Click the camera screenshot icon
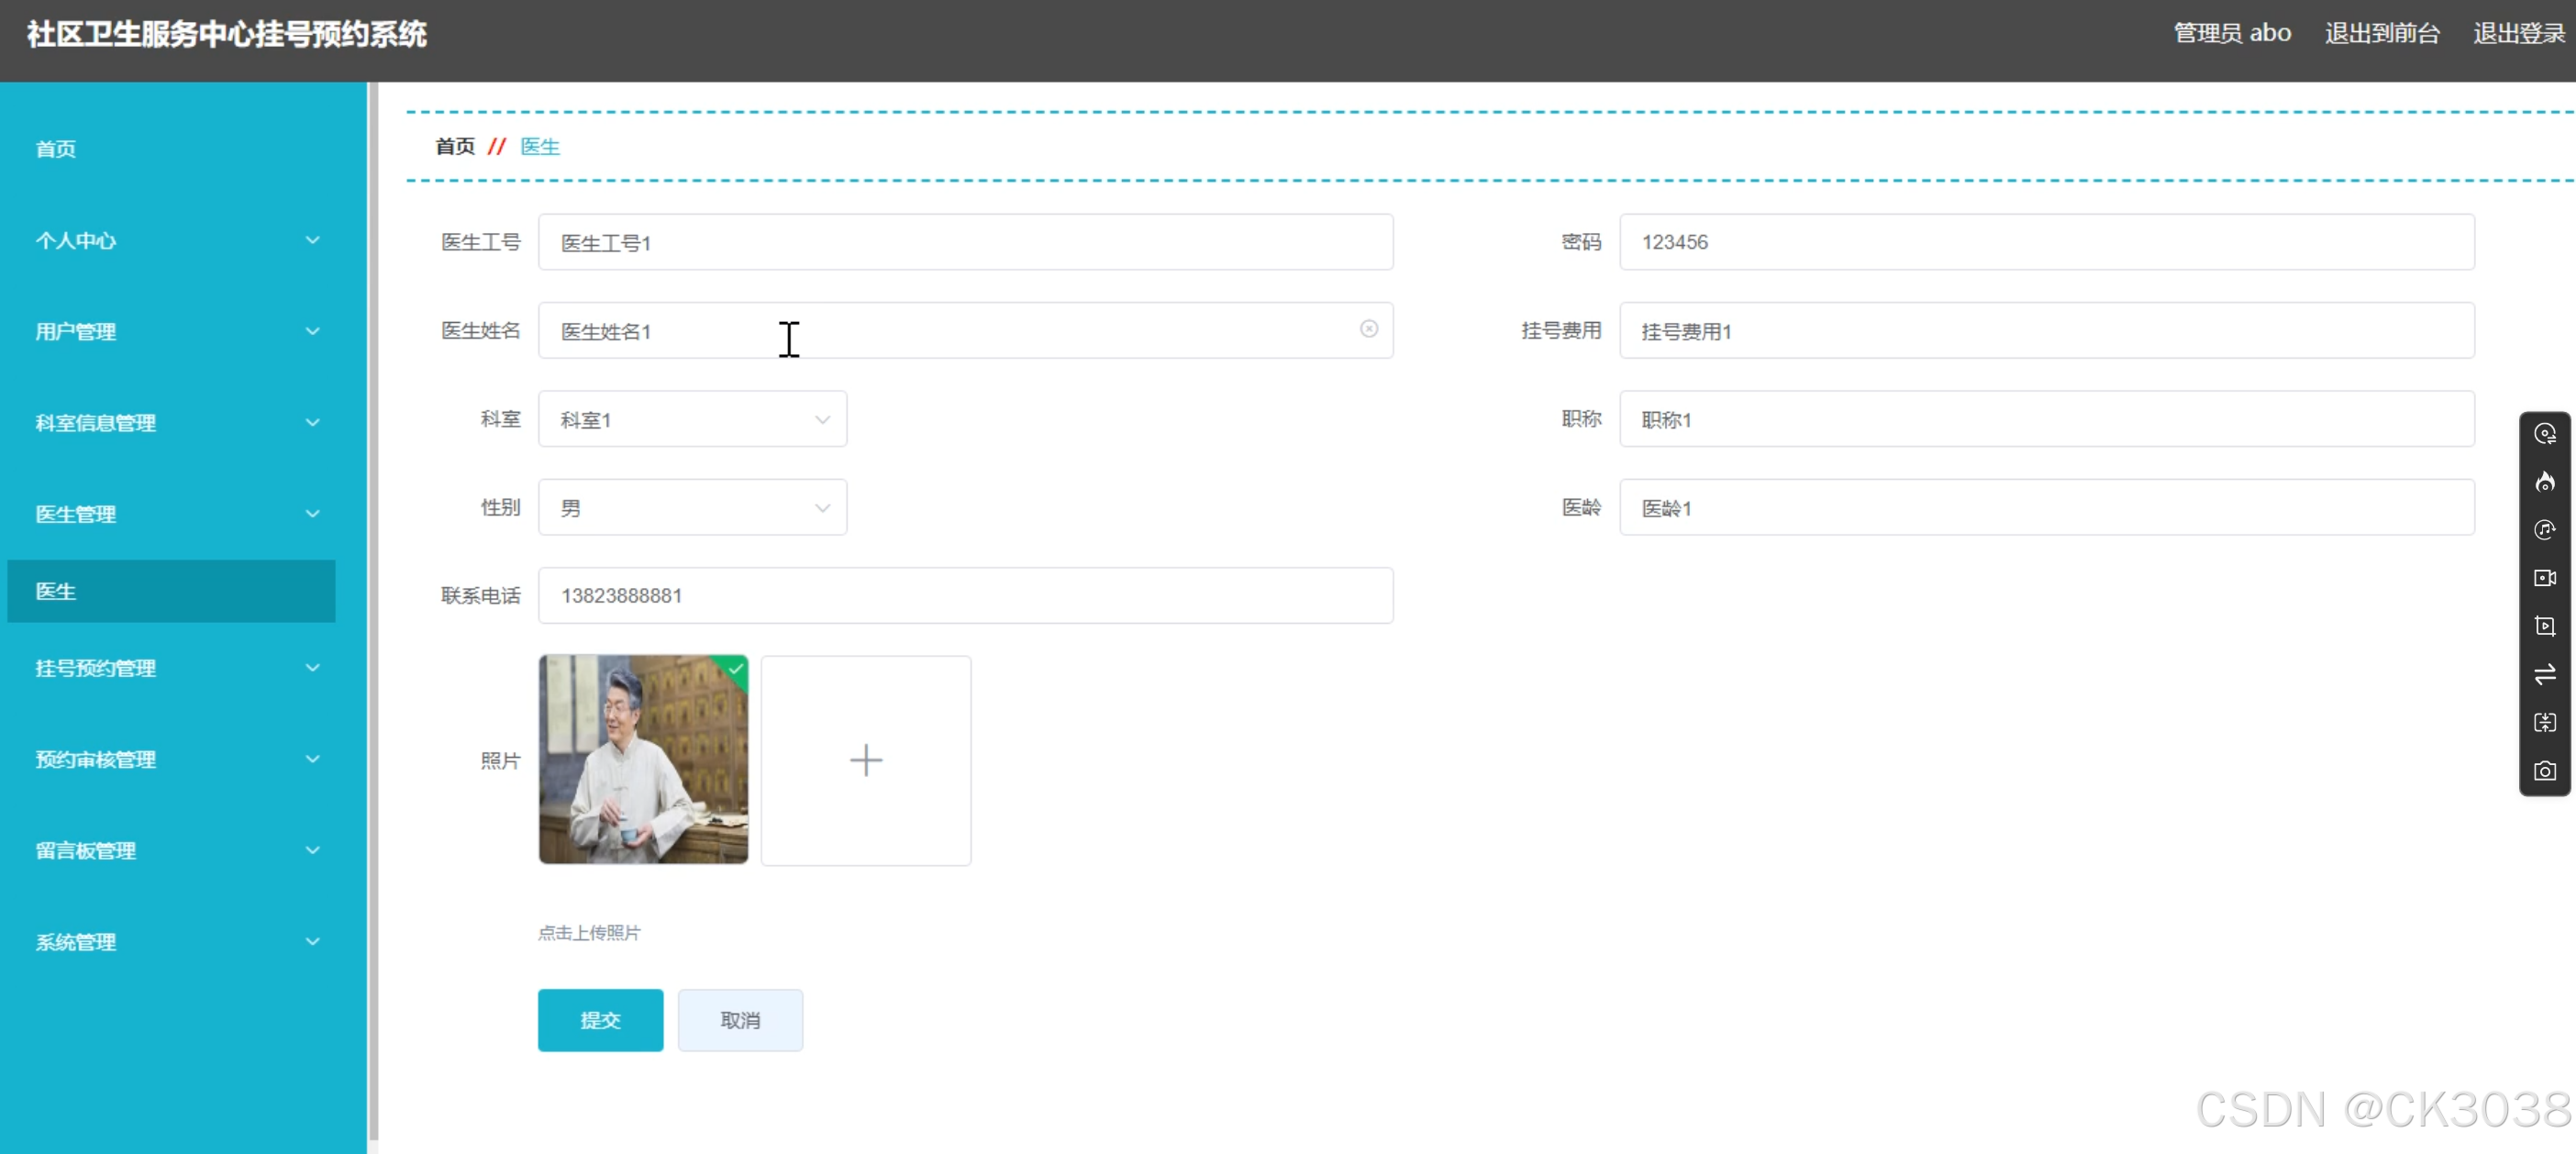Screen dimensions: 2576x1154 [x=2544, y=771]
